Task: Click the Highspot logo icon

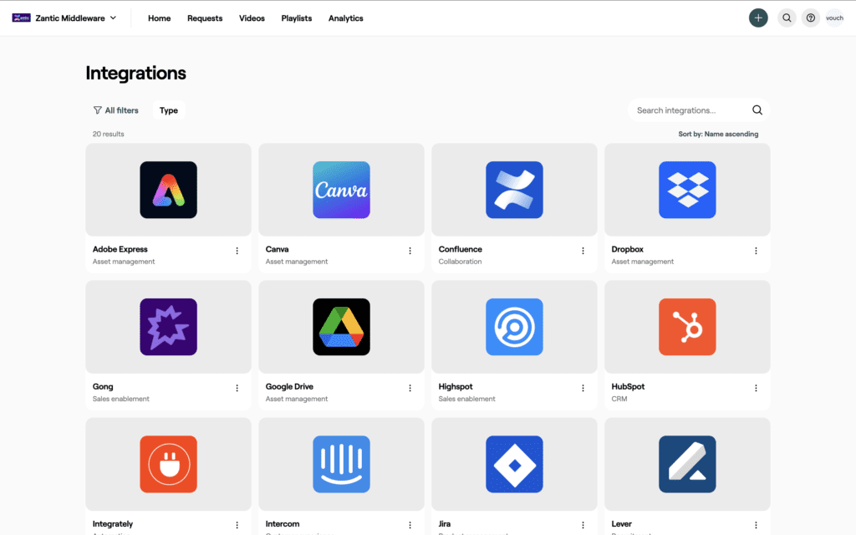Action: tap(514, 327)
